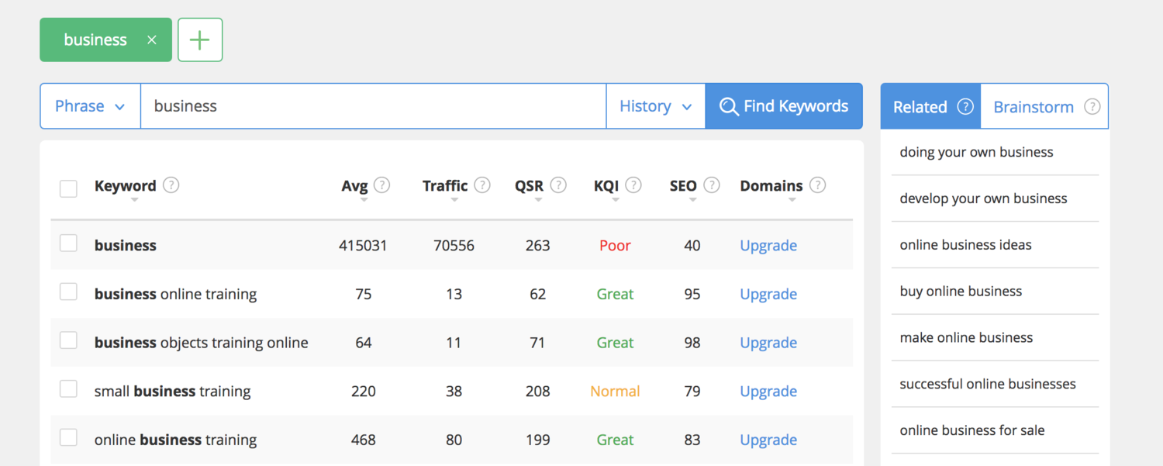Sort by Traffic column arrow
The image size is (1163, 466).
454,200
